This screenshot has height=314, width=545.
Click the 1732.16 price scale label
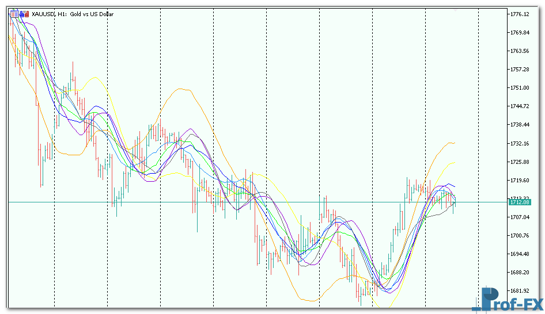[519, 143]
